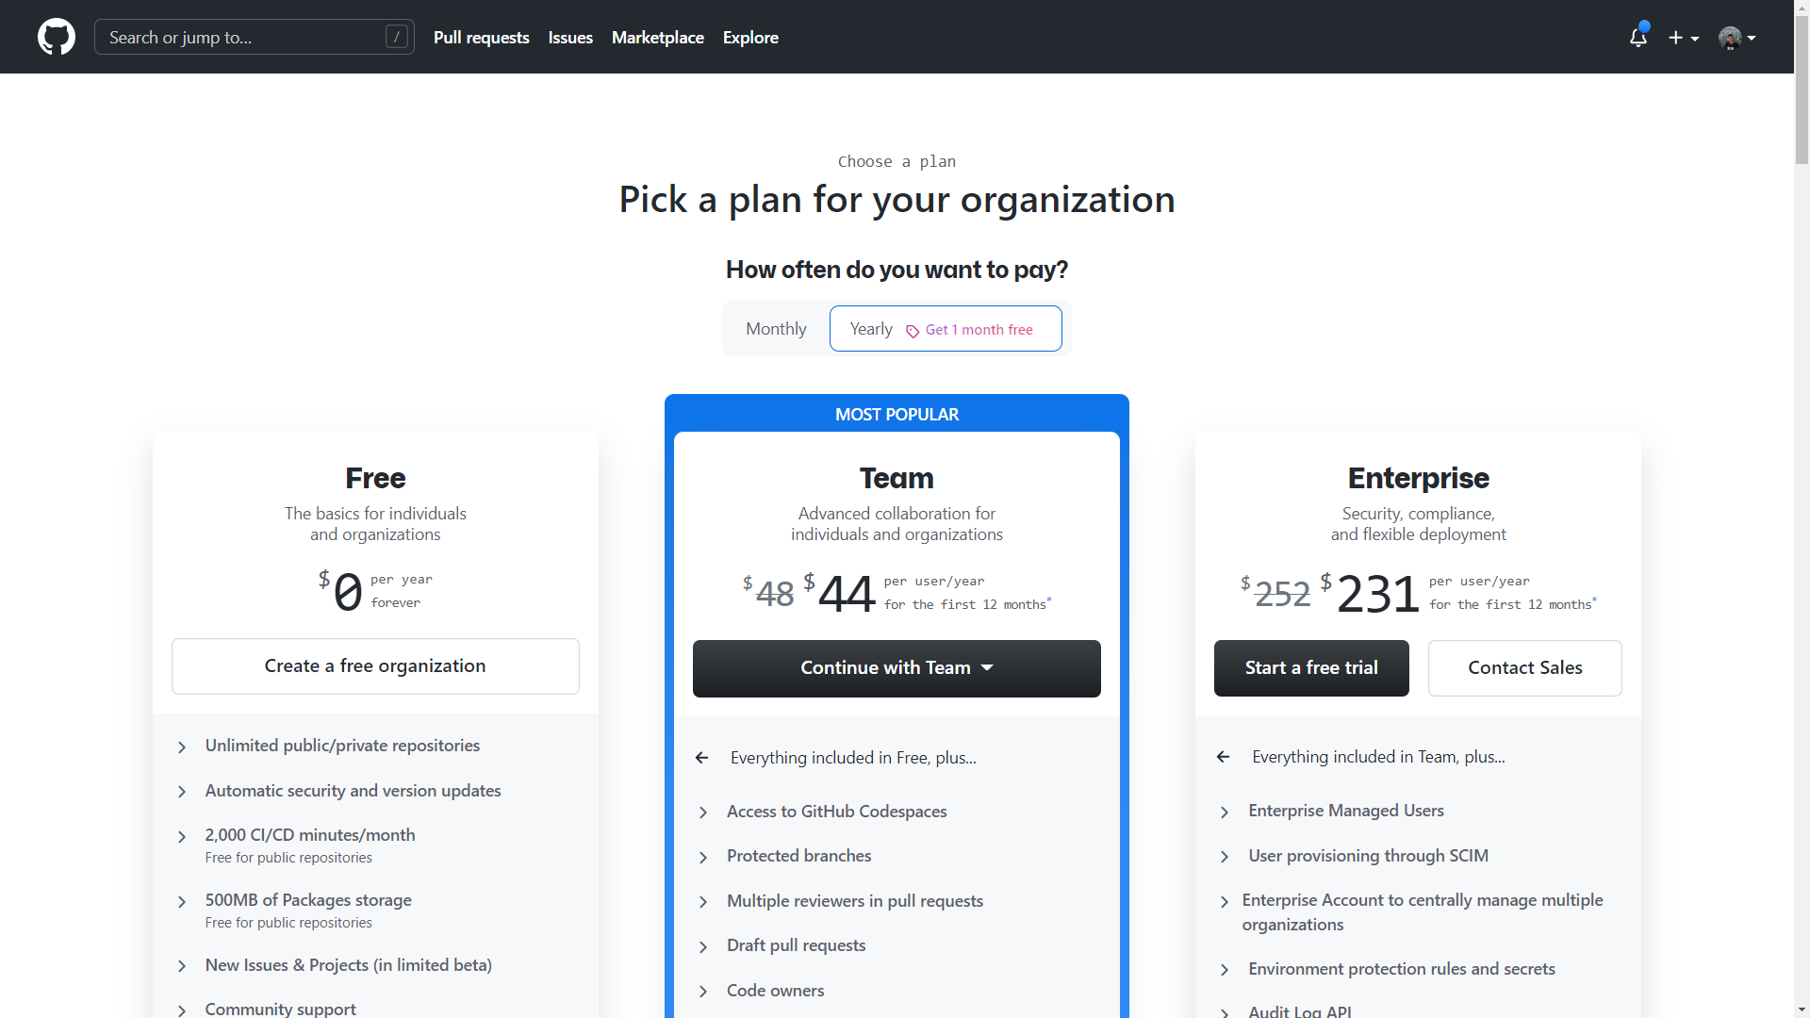Screen dimensions: 1810x1018
Task: Open Pull requests from navigation menu
Action: [x=481, y=38]
